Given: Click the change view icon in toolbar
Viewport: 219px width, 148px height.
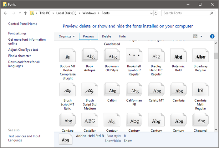Looking at the screenshot, I should (195, 36).
